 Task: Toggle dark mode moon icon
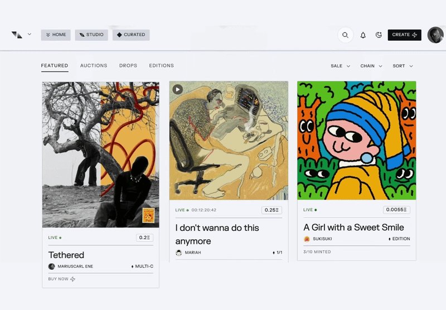pyautogui.click(x=379, y=35)
